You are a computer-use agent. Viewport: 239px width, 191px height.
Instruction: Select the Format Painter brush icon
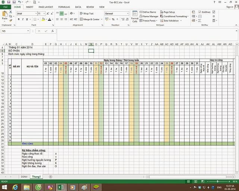pos(10,20)
